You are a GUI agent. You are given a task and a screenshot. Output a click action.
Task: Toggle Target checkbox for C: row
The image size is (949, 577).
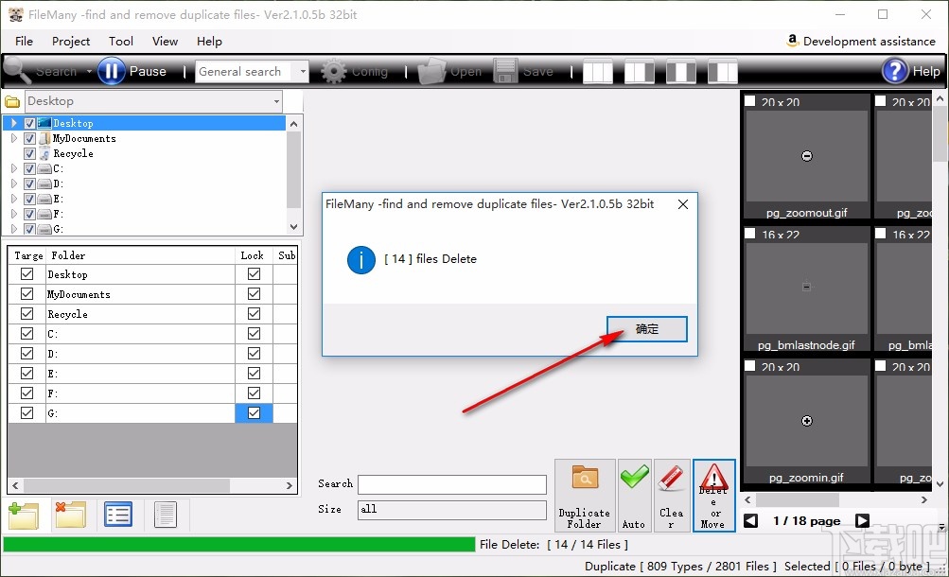pos(26,334)
